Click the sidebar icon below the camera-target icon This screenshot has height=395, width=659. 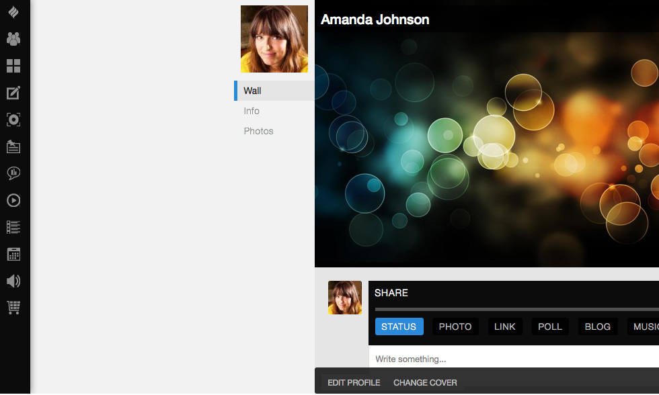(13, 146)
